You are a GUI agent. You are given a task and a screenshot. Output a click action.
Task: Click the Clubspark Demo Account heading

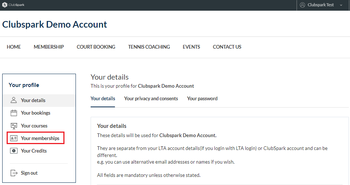pyautogui.click(x=55, y=24)
